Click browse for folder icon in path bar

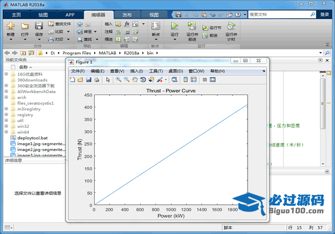[31, 53]
